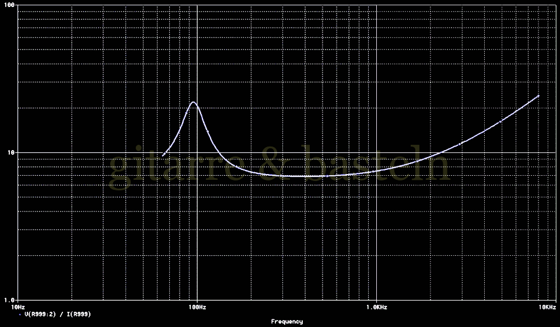Click the trace where it crosses the 1.0KHz line
Viewport: 560px width, 327px height.
(x=376, y=171)
